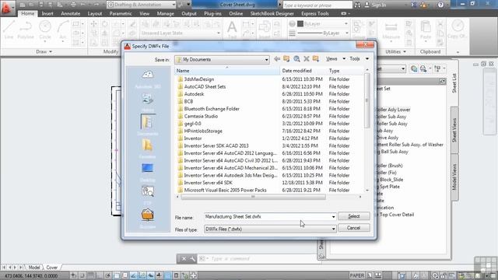498x280 pixels.
Task: Select the Camtasia Studio folder
Action: click(201, 116)
